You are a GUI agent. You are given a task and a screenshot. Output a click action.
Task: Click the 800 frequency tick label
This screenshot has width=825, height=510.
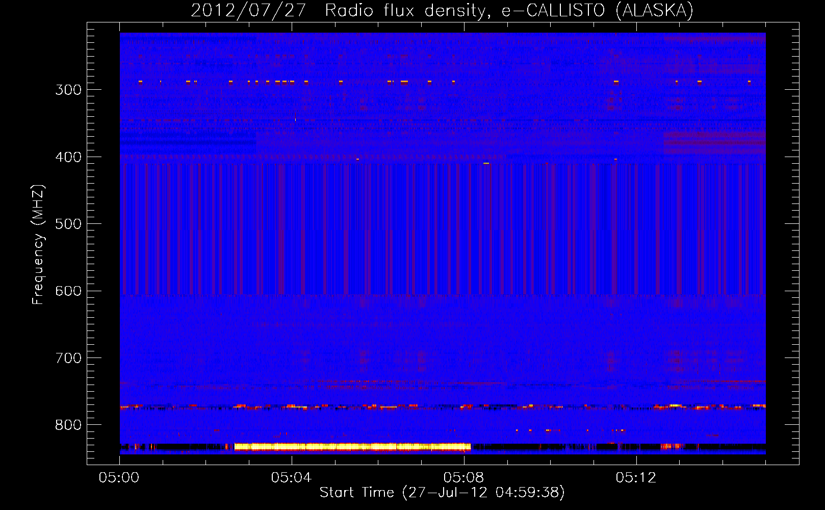coord(68,425)
